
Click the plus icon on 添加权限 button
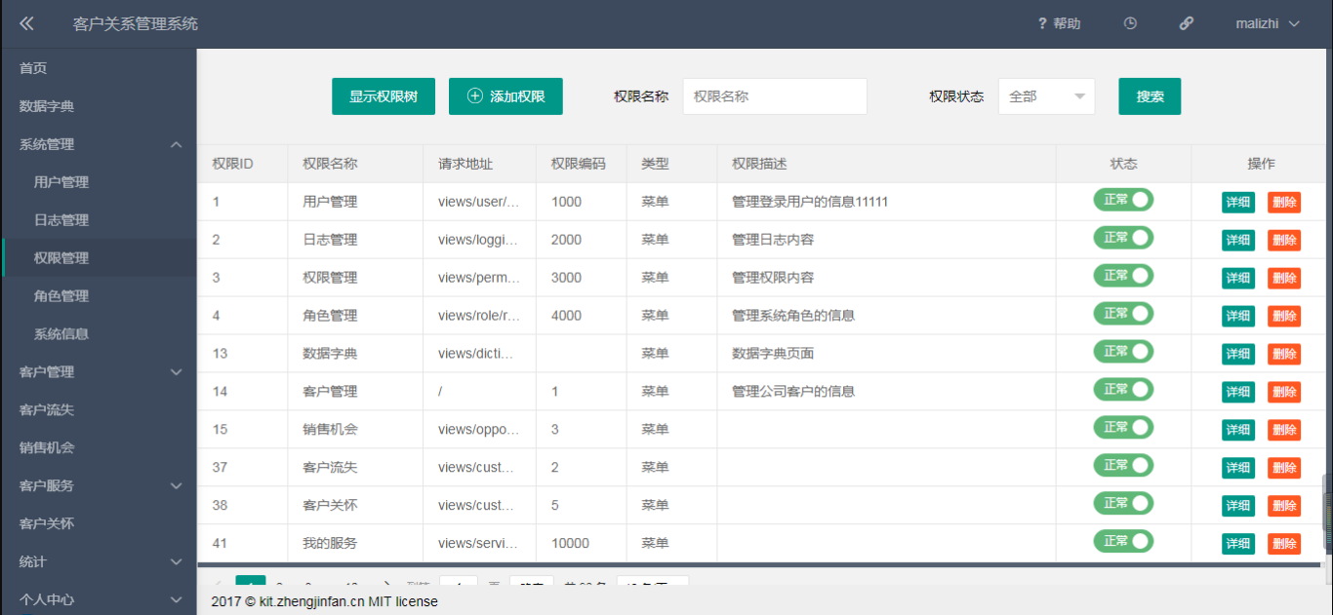tap(473, 96)
